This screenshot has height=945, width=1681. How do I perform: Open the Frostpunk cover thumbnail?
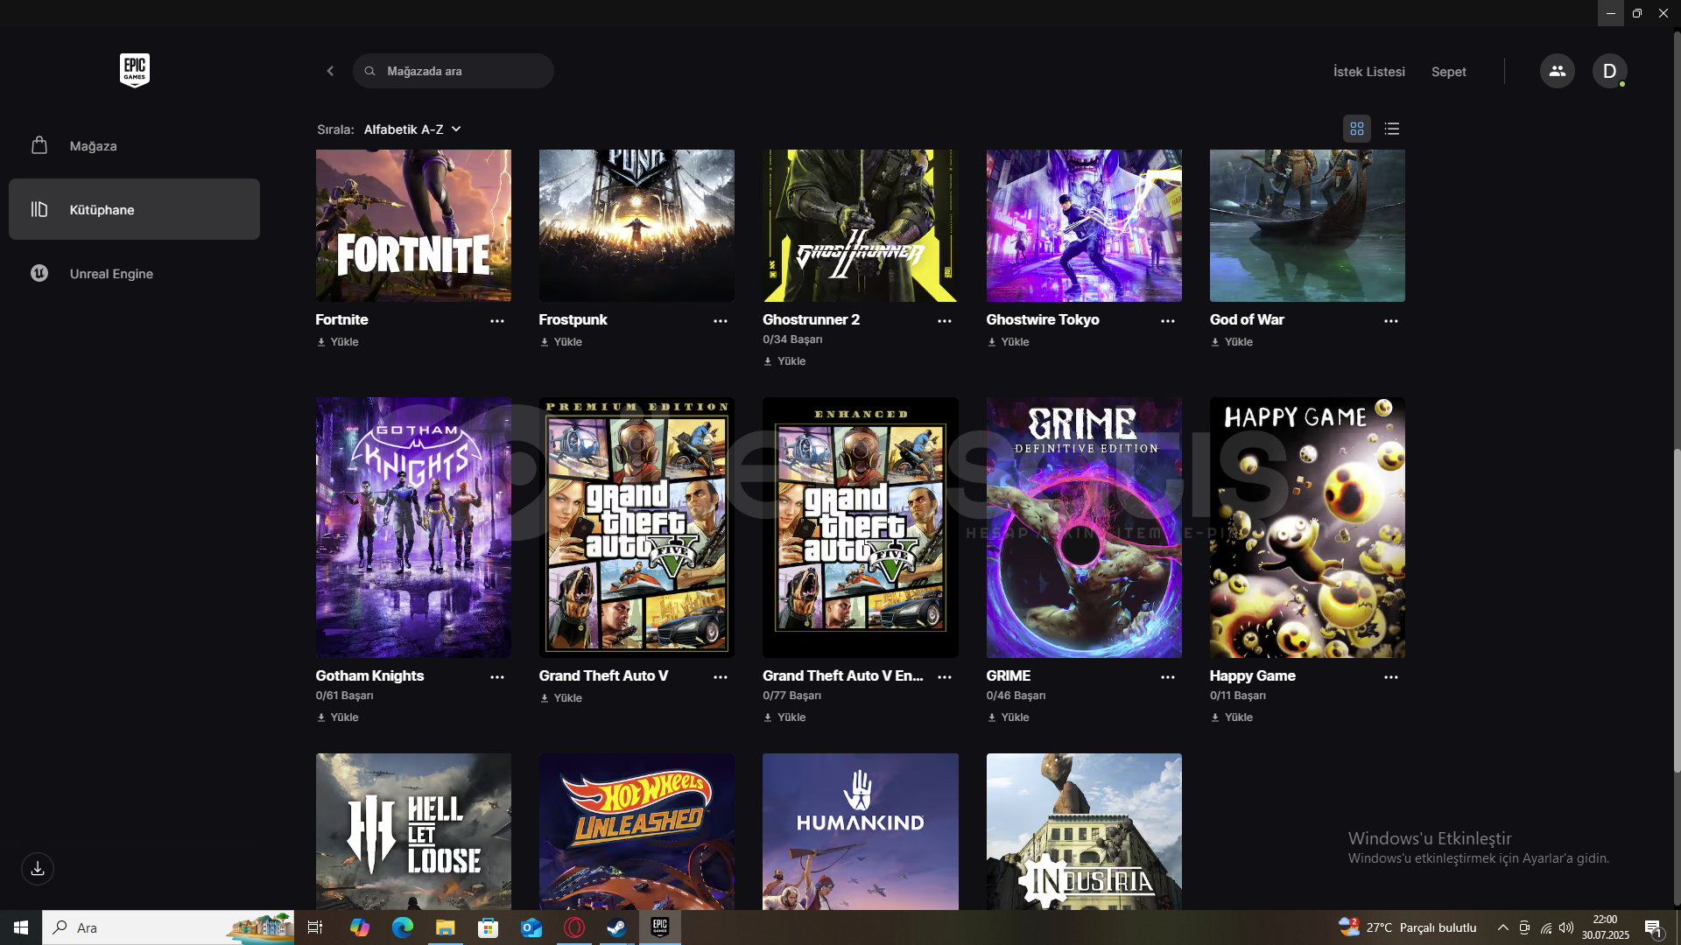click(637, 226)
